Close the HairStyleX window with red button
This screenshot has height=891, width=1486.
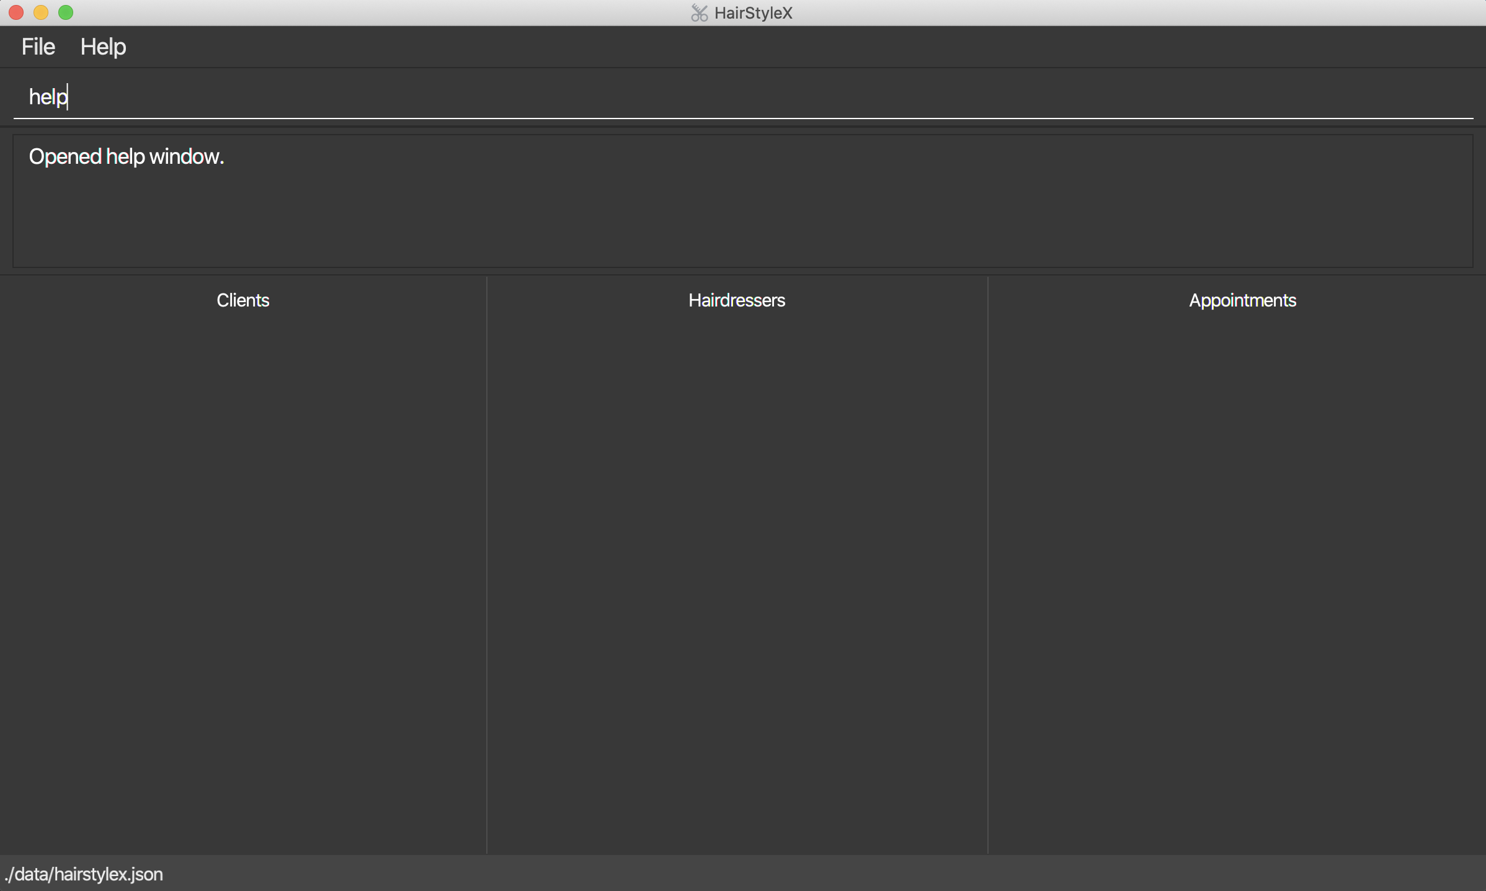click(x=16, y=12)
